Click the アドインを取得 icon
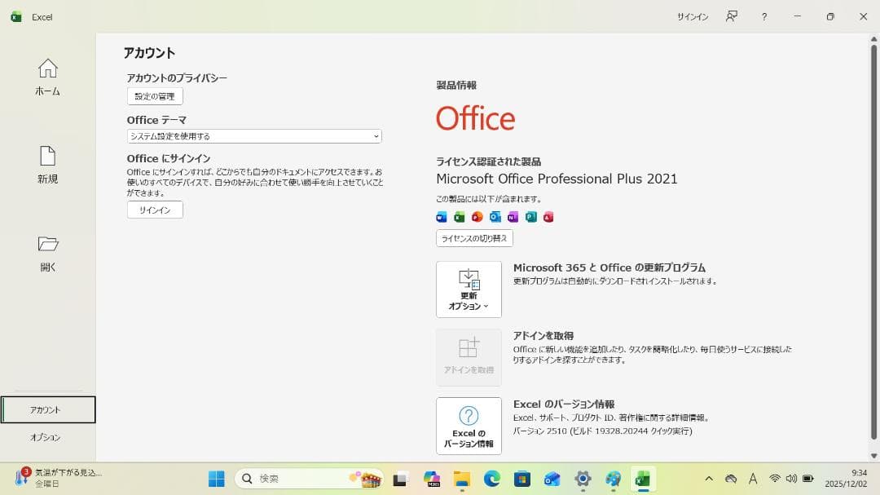This screenshot has width=880, height=495. click(469, 356)
